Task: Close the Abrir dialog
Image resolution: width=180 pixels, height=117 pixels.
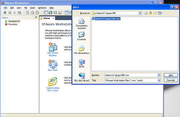Action: [x=177, y=7]
